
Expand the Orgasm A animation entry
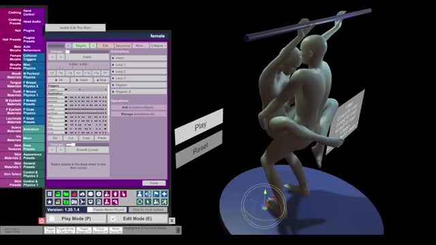tap(139, 92)
